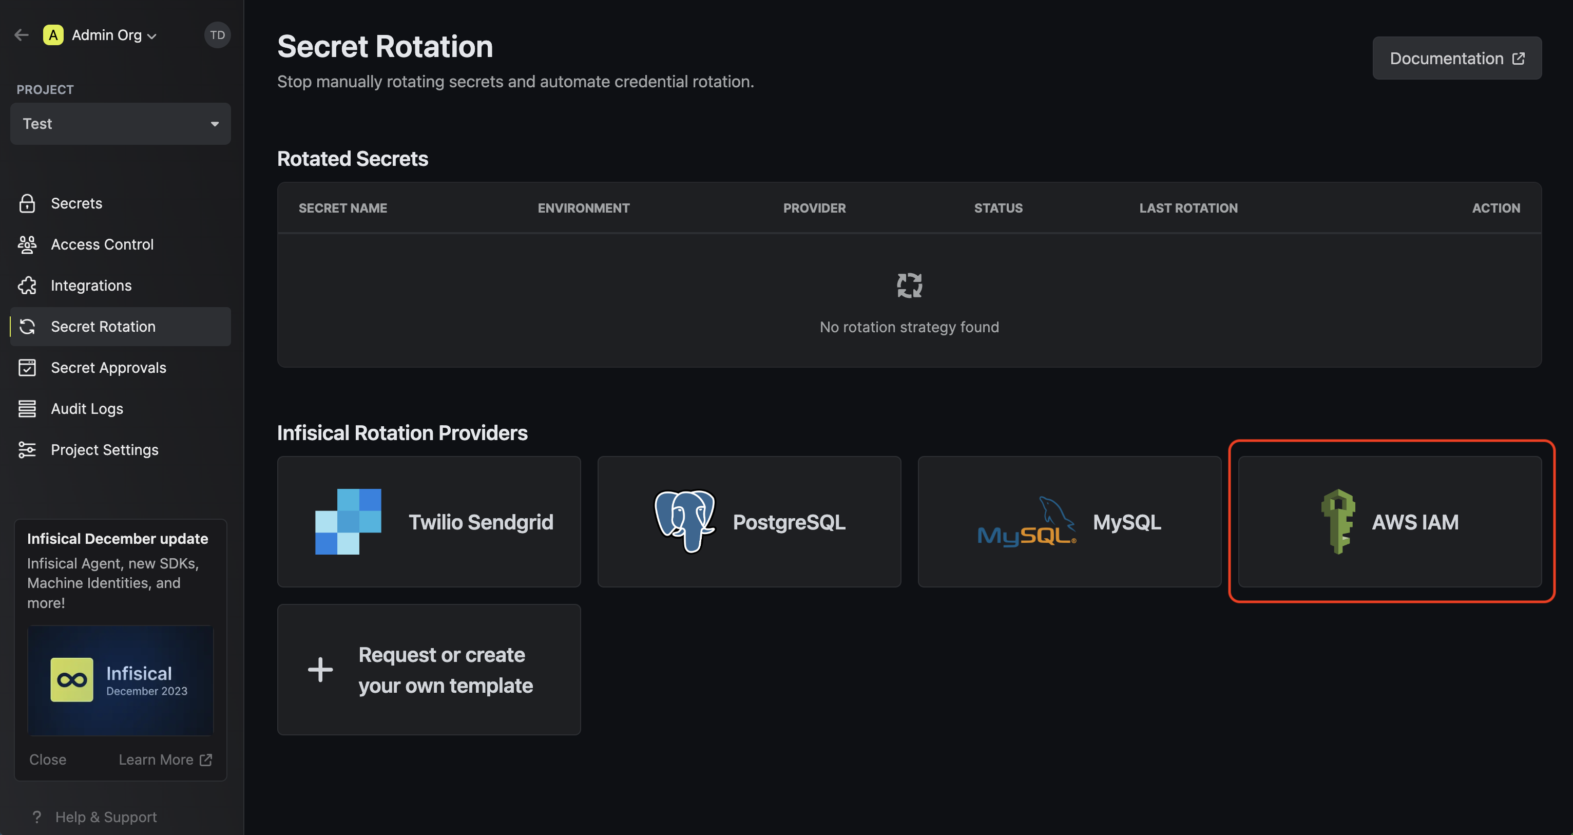Screen dimensions: 1573x835
Task: Open the Secrets page
Action: tap(120, 203)
